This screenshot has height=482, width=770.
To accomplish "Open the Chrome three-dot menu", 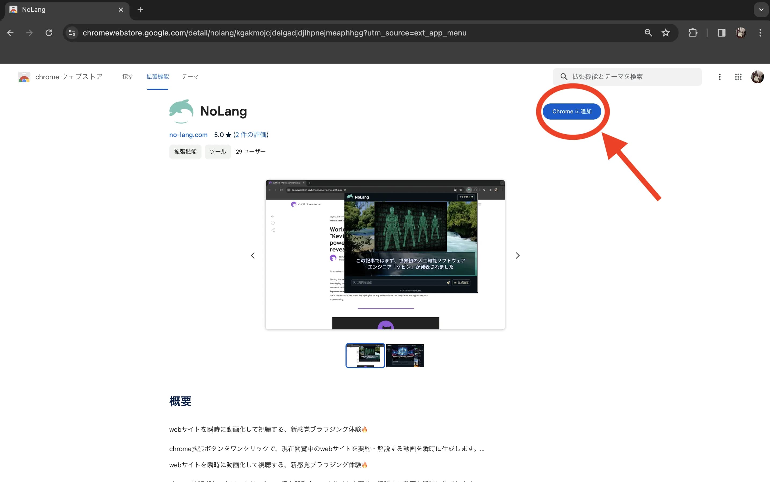I will click(760, 33).
